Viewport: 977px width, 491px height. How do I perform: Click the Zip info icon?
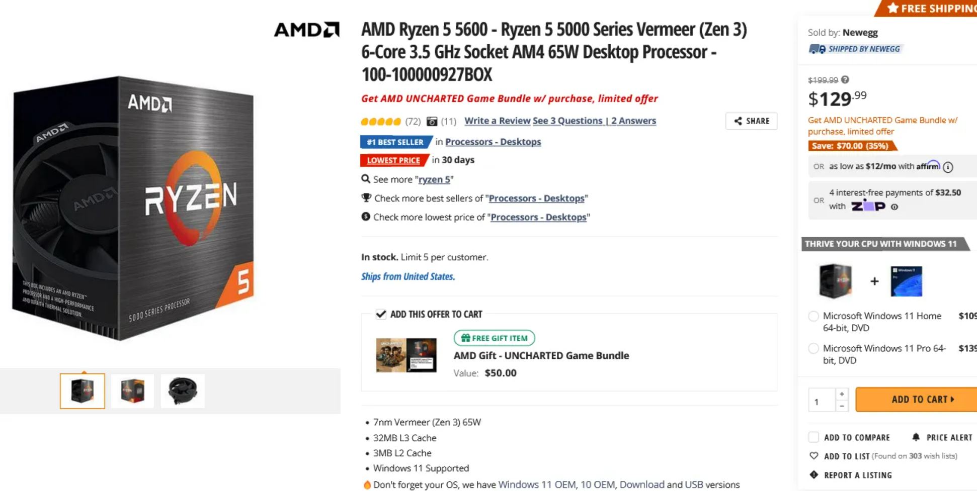[894, 207]
